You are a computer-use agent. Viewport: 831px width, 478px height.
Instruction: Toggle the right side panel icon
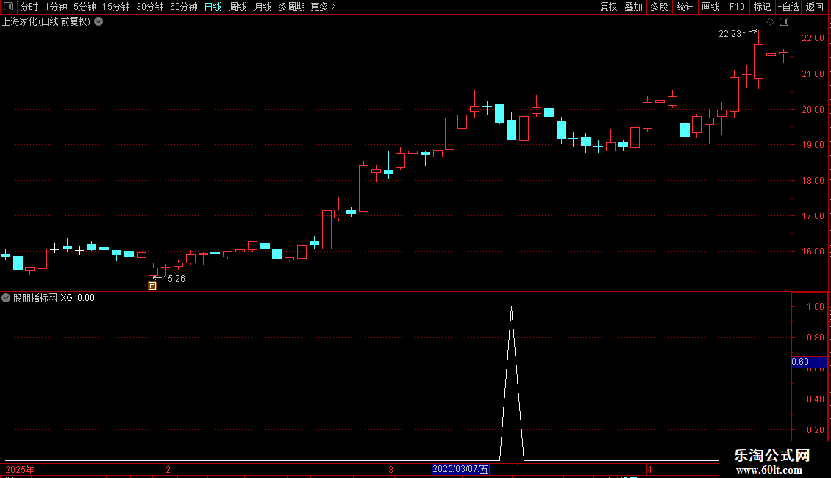point(784,22)
